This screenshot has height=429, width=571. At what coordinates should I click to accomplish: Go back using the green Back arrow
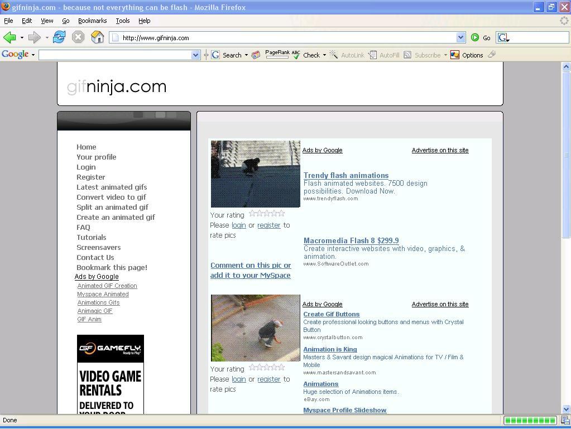[x=9, y=37]
